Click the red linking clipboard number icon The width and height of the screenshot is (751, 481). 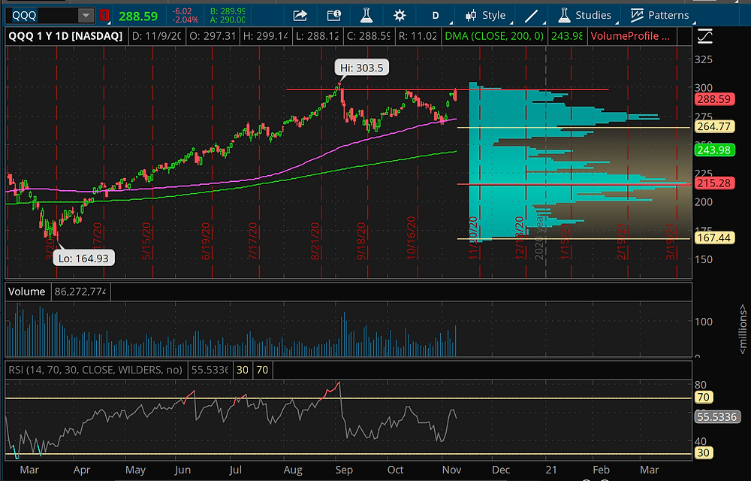coord(104,16)
